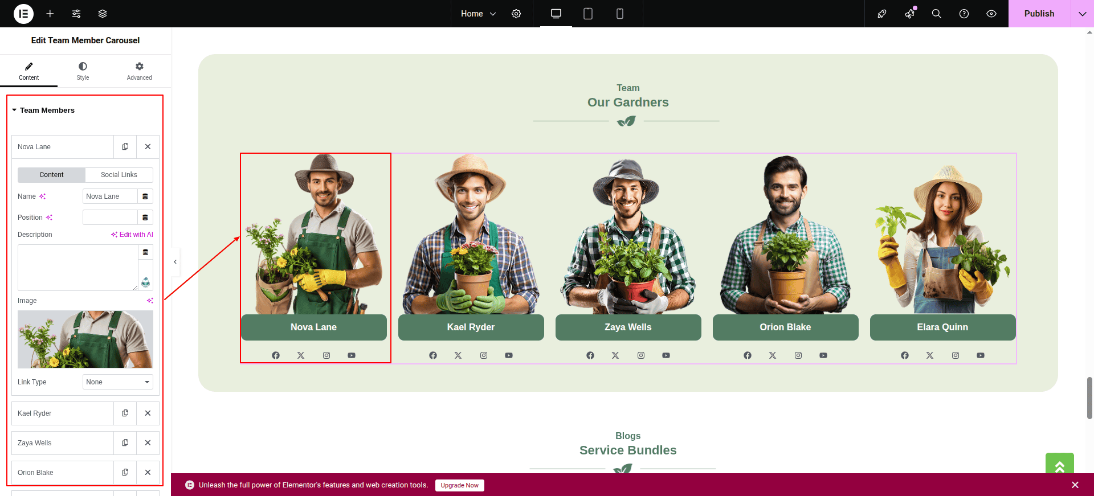Click the rocket icon in top bar
Viewport: 1094px width, 496px height.
[x=882, y=14]
